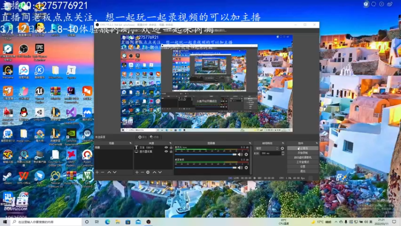Open first audio track settings gear
Viewport: 401px width, 226px height.
click(246, 154)
